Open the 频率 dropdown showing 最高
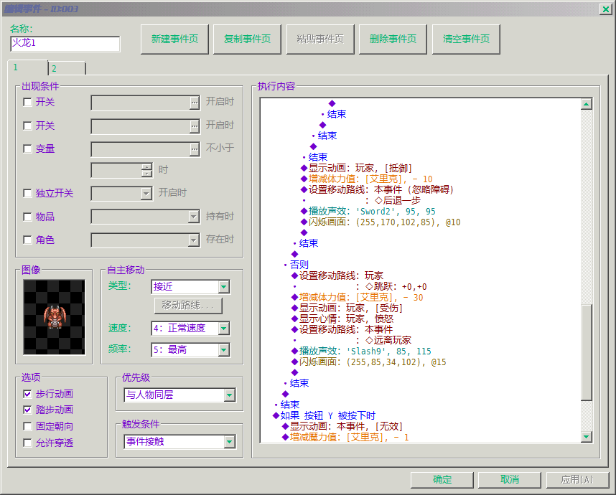The width and height of the screenshot is (616, 495). click(223, 350)
